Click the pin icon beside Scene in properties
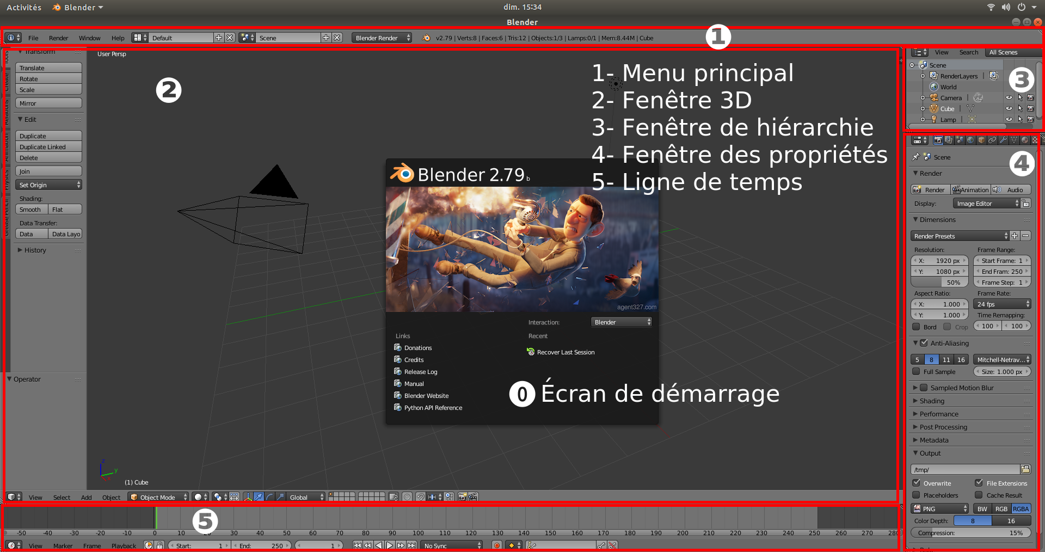This screenshot has width=1045, height=552. (x=915, y=157)
